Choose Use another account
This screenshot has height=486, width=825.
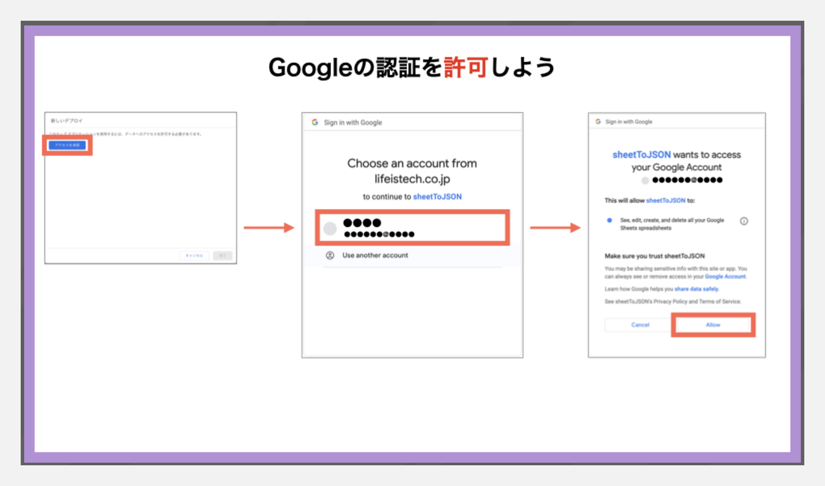375,255
